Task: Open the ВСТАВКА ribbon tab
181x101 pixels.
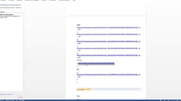Action: [11, 0]
